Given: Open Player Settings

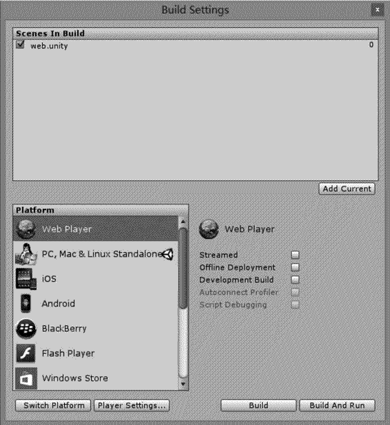Looking at the screenshot, I should point(132,406).
